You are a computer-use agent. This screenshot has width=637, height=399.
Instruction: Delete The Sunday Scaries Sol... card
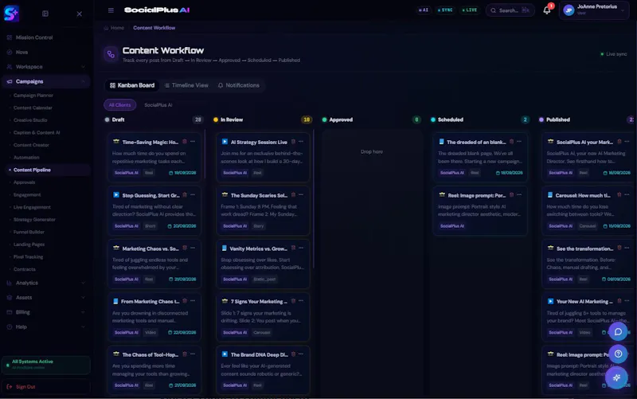(x=293, y=194)
